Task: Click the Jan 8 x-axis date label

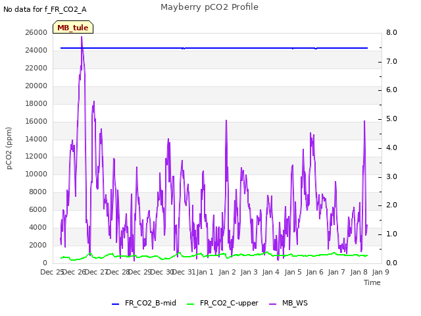Action: coord(359,272)
